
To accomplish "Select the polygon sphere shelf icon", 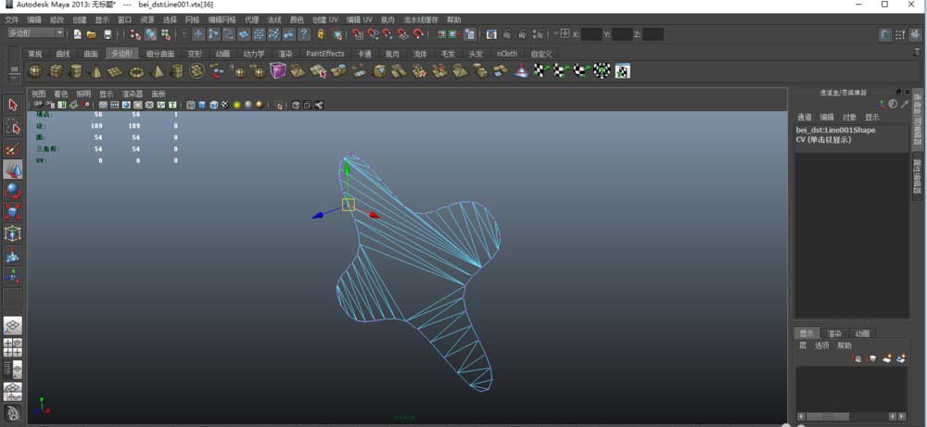I will tap(35, 71).
